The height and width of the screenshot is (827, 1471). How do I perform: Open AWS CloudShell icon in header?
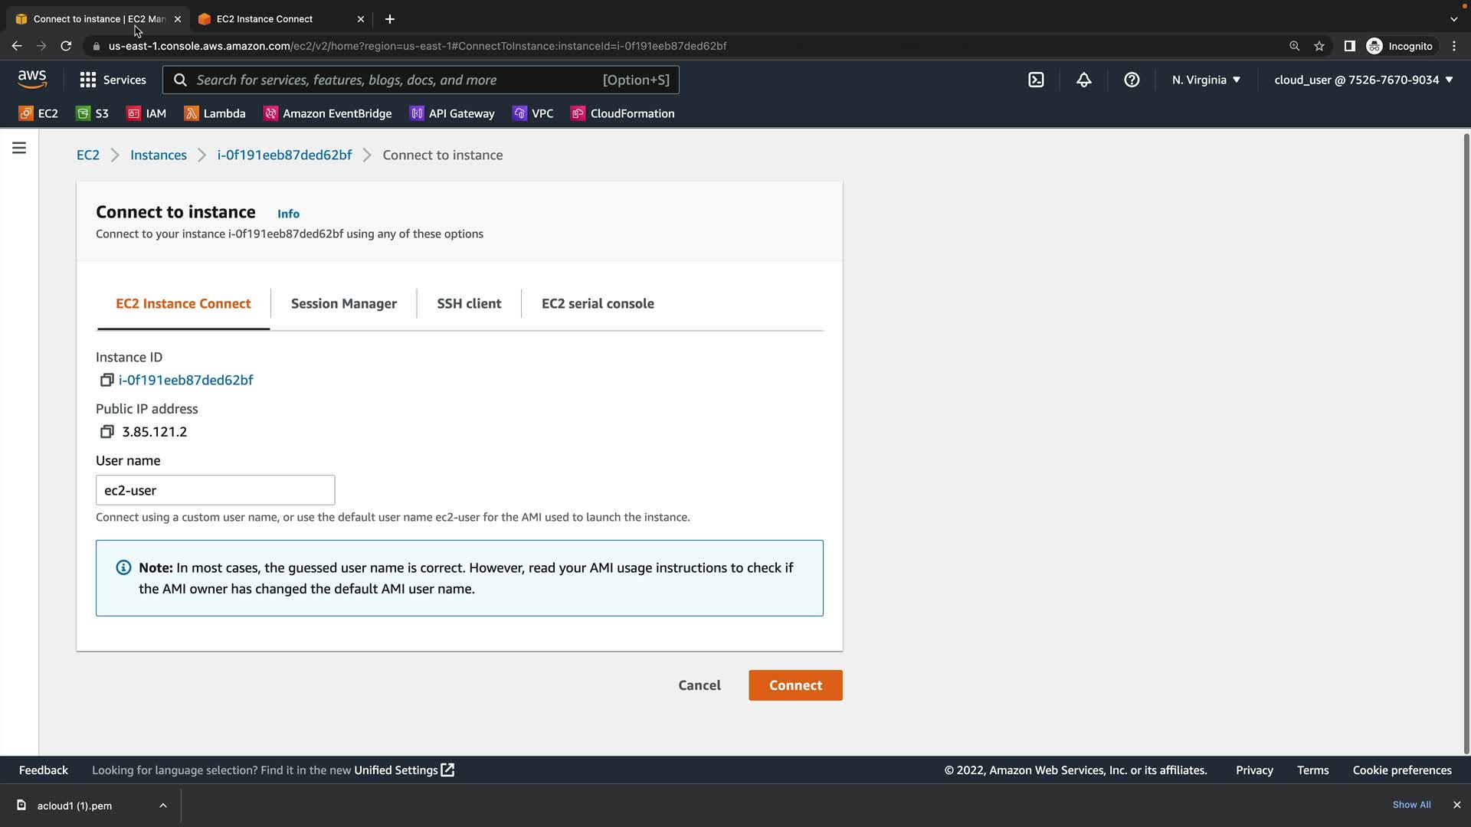[1036, 80]
